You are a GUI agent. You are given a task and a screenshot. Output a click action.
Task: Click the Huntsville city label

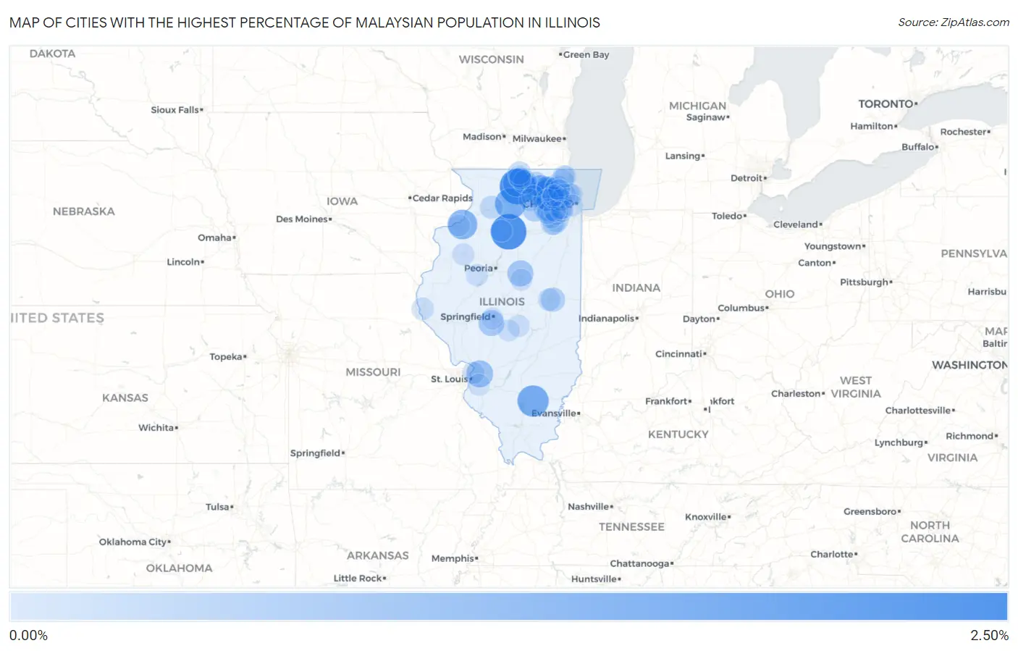(596, 579)
